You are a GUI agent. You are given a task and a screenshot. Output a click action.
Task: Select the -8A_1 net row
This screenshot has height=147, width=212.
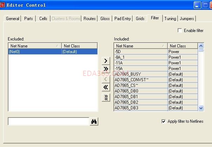click(x=156, y=57)
